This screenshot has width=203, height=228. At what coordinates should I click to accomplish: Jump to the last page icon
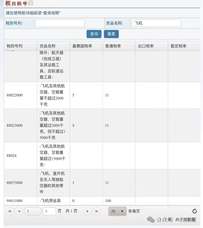(97, 211)
